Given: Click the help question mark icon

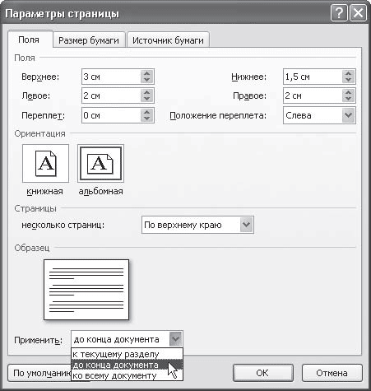Looking at the screenshot, I should (339, 13).
